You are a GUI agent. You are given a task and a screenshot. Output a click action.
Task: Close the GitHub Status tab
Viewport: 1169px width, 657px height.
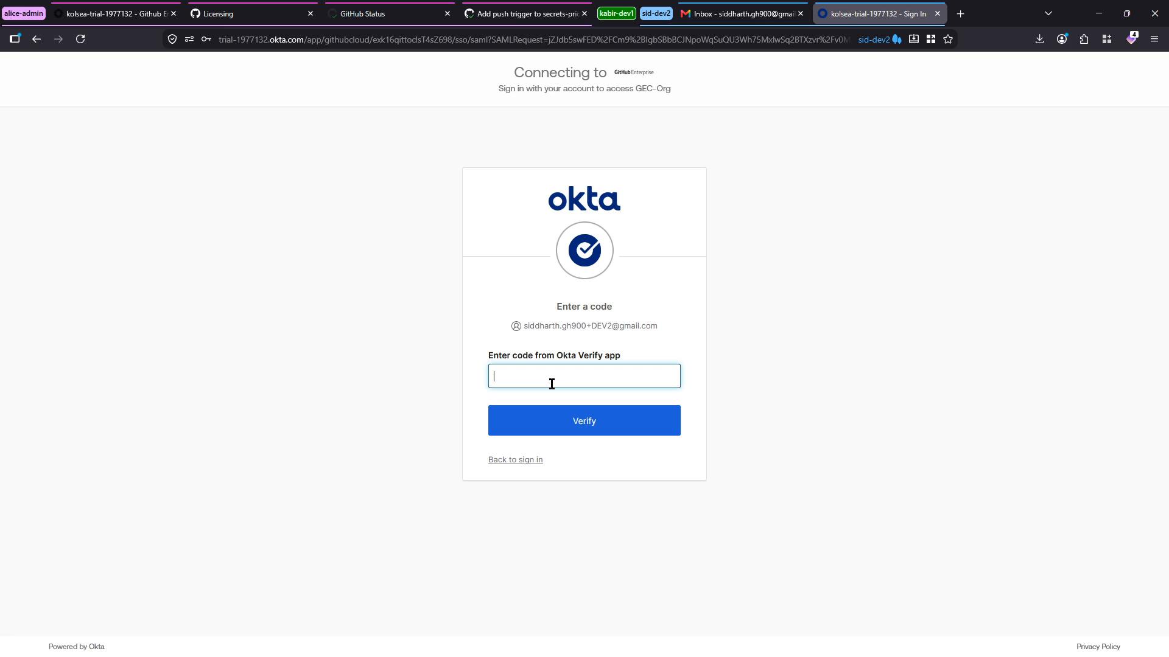point(448,13)
